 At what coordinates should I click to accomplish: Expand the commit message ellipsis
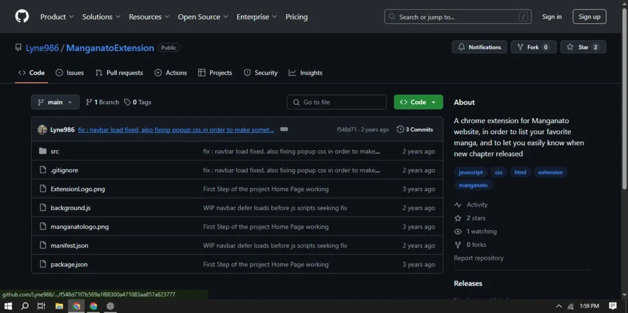284,130
